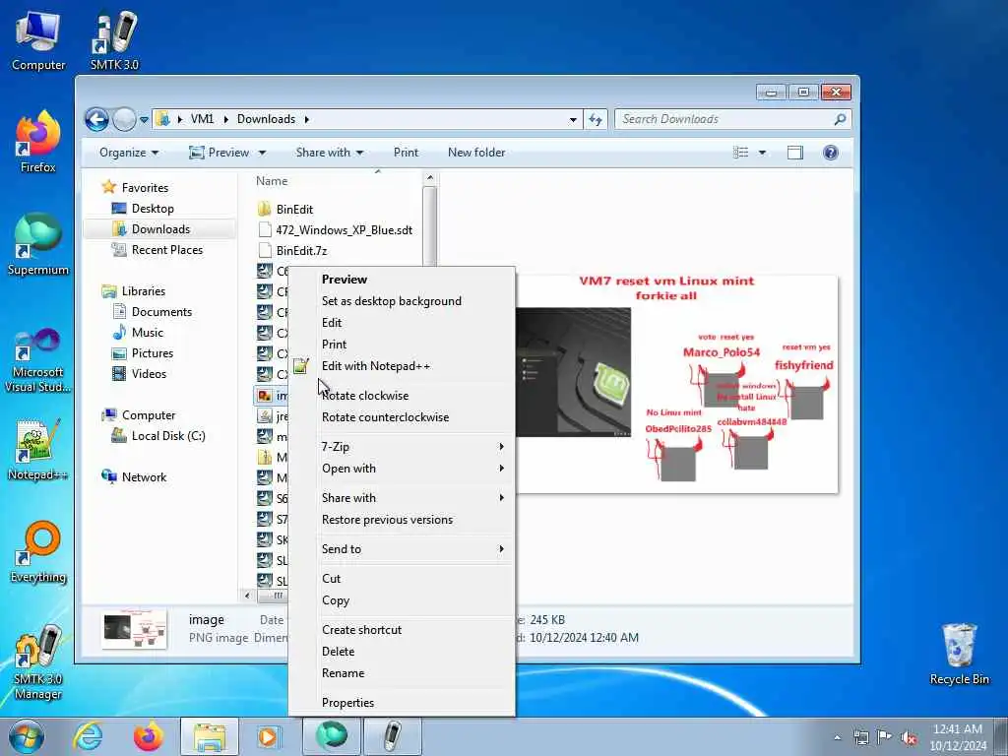The height and width of the screenshot is (756, 1008).
Task: Click the taskbar clock and date
Action: click(x=958, y=737)
